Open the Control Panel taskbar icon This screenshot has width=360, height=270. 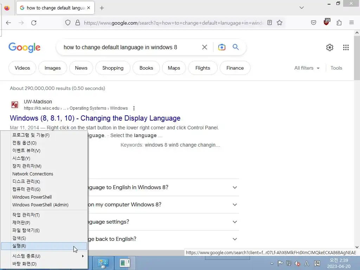103,263
